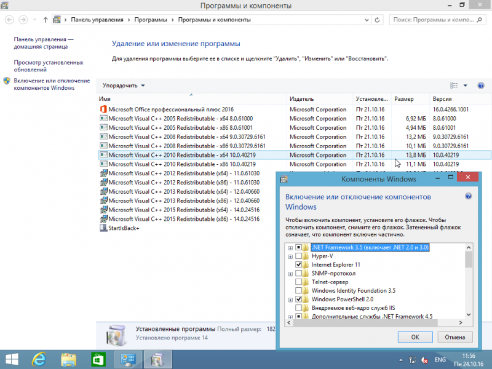Uncheck Internet Explorer 11 component
This screenshot has width=492, height=369.
tap(298, 264)
